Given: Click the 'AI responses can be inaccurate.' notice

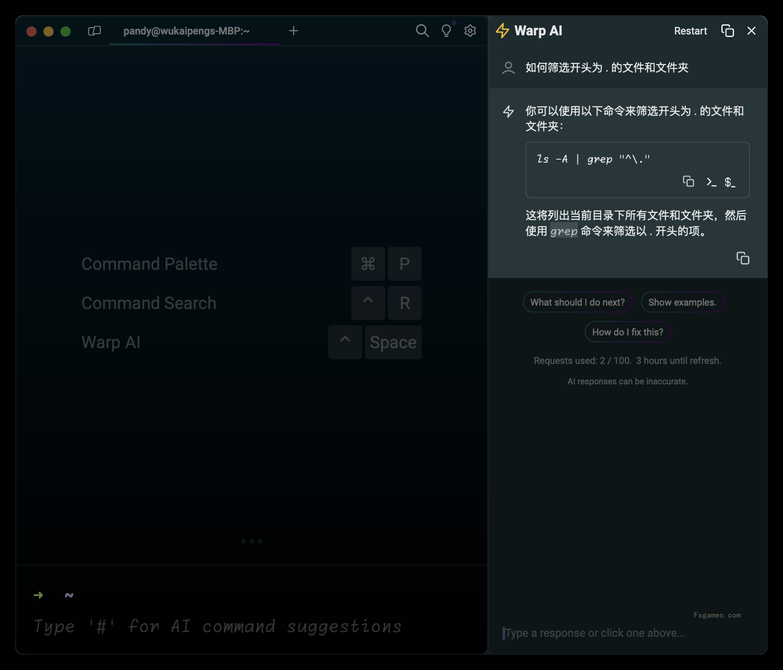Looking at the screenshot, I should pyautogui.click(x=627, y=381).
